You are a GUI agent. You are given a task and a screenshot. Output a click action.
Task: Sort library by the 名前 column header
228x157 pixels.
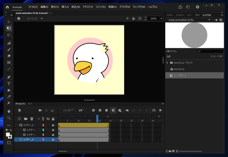point(169,56)
